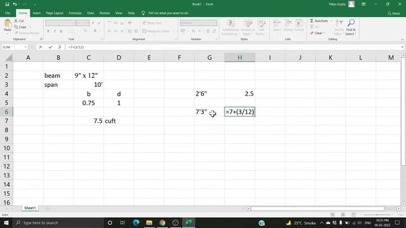Click the taskbar search box
The height and width of the screenshot is (228, 406).
coord(58,222)
